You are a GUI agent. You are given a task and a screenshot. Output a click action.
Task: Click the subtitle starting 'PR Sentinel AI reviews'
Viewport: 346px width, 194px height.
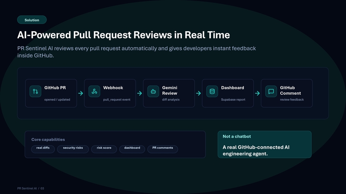[137, 52]
